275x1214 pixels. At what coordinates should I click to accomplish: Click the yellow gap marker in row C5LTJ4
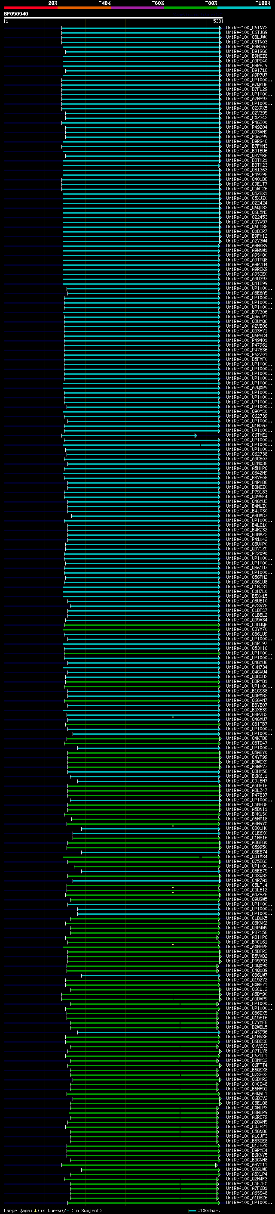(x=173, y=887)
